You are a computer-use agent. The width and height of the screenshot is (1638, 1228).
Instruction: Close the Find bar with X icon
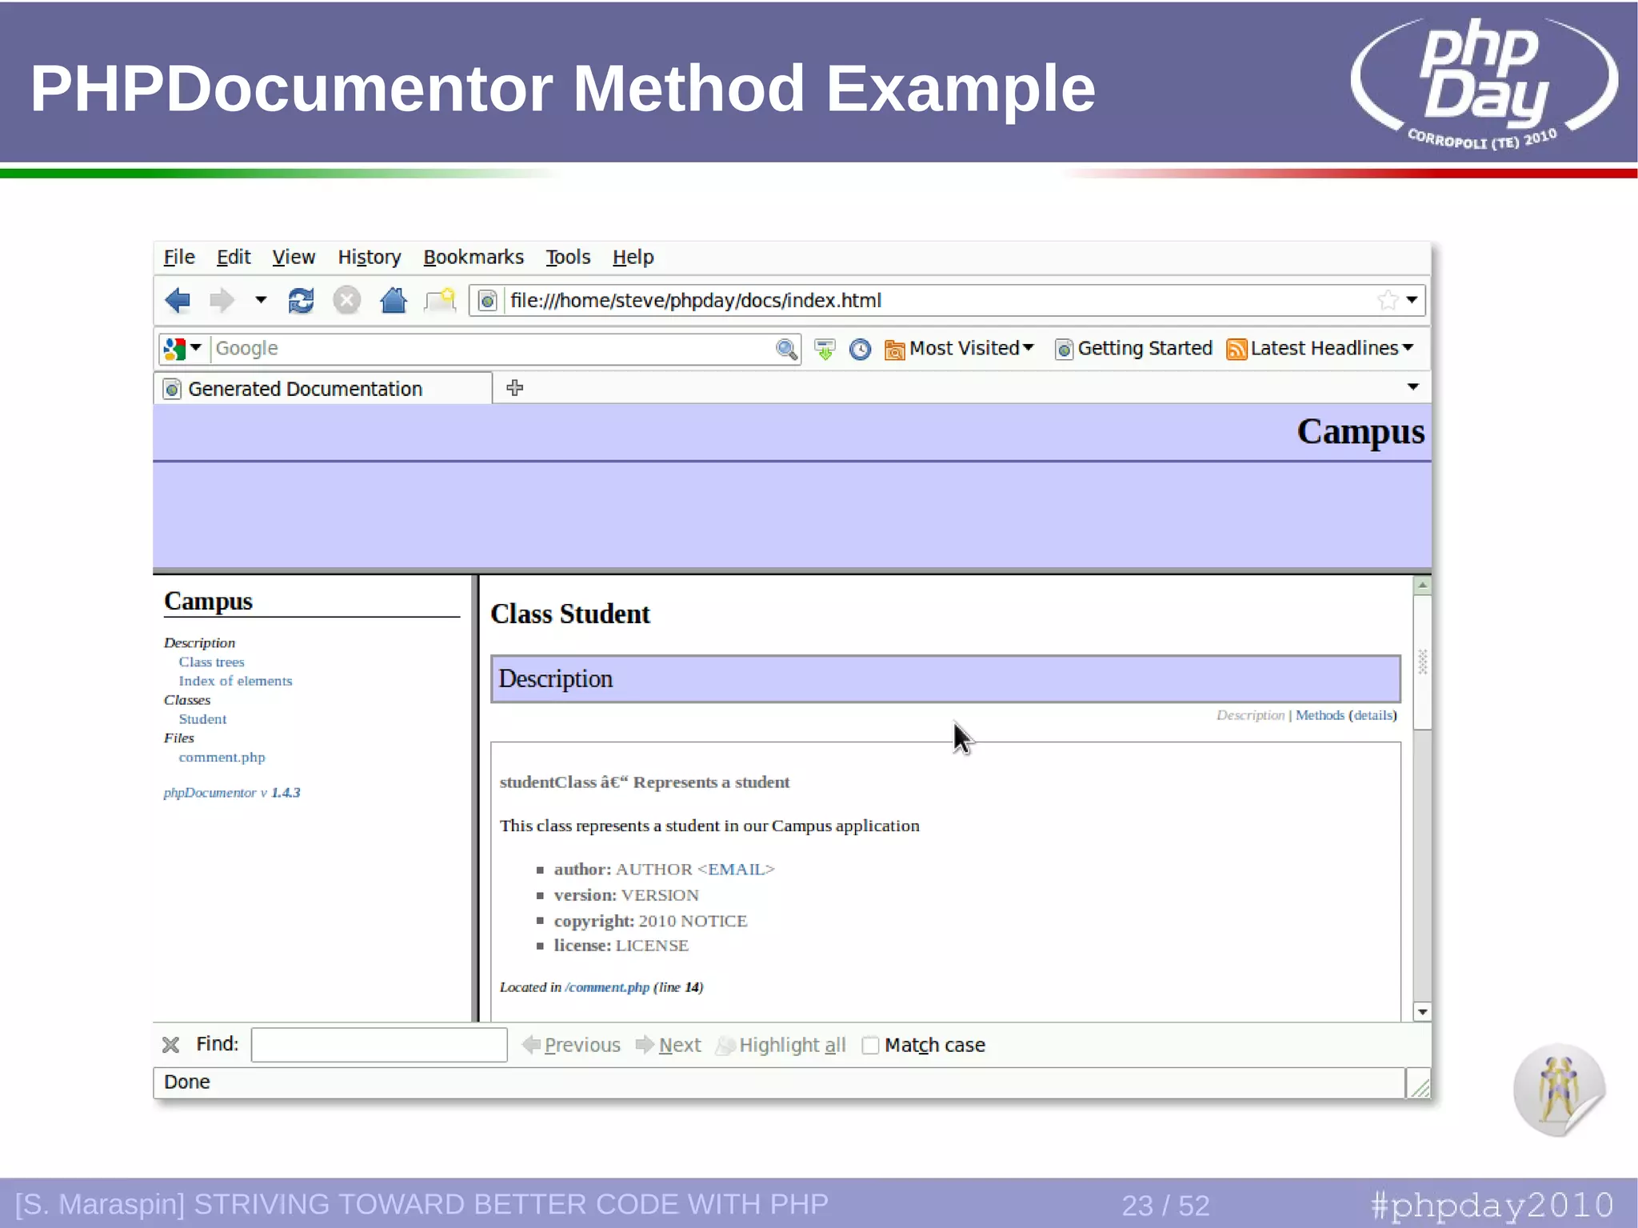(x=170, y=1045)
